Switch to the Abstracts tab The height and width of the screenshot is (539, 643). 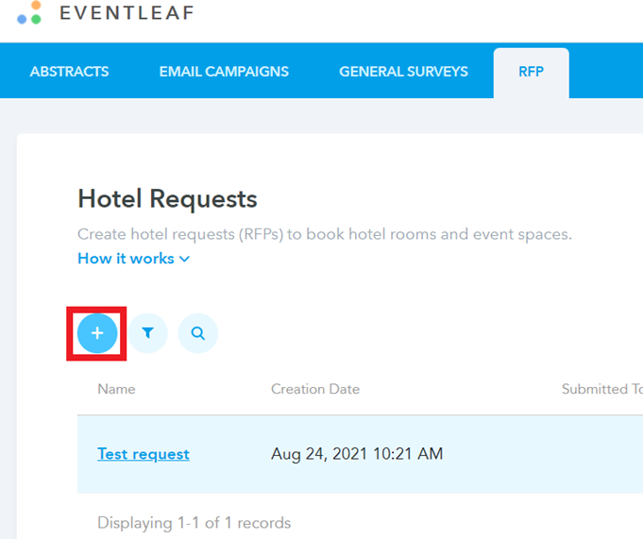pyautogui.click(x=69, y=71)
